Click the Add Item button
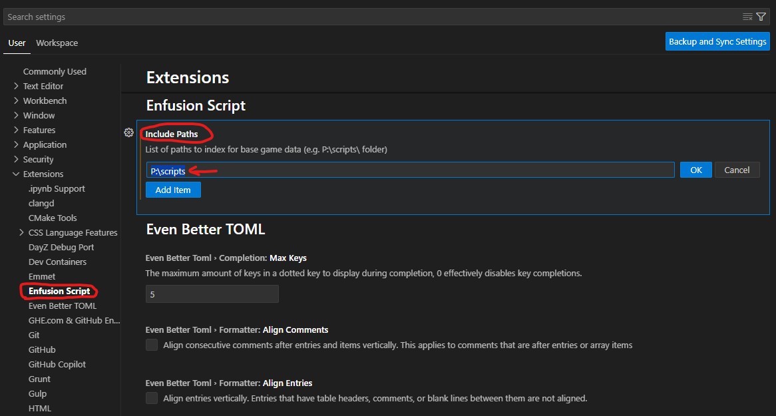 (173, 190)
